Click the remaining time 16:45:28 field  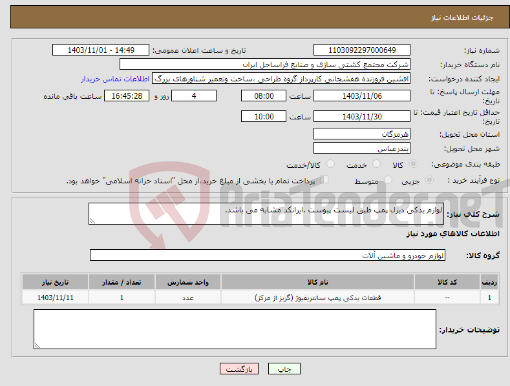click(x=127, y=96)
